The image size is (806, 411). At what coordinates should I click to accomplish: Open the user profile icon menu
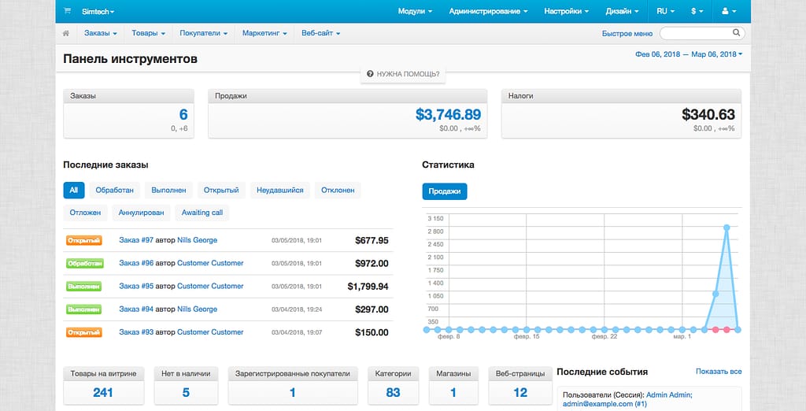(728, 12)
